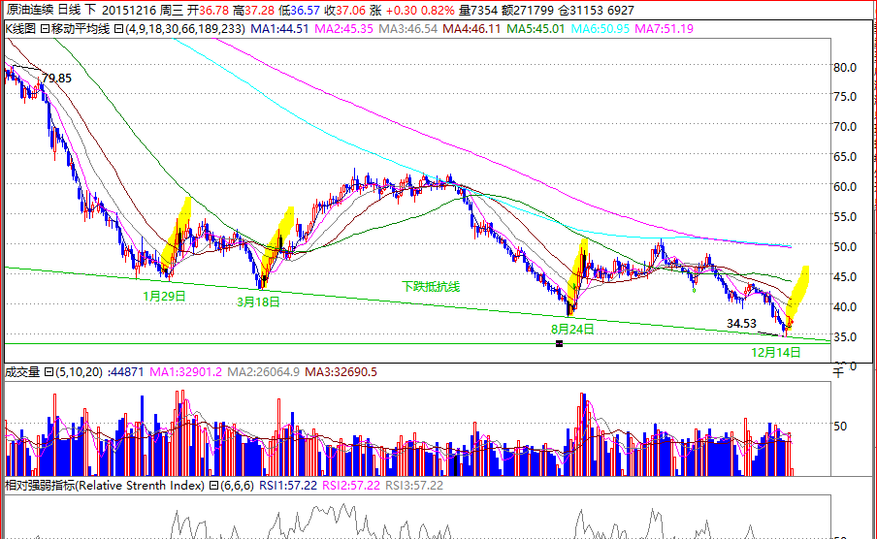Click the 80.0 price axis label
This screenshot has height=539, width=877.
[845, 68]
